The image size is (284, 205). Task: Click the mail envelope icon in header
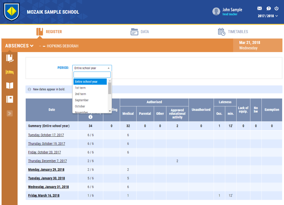click(260, 8)
